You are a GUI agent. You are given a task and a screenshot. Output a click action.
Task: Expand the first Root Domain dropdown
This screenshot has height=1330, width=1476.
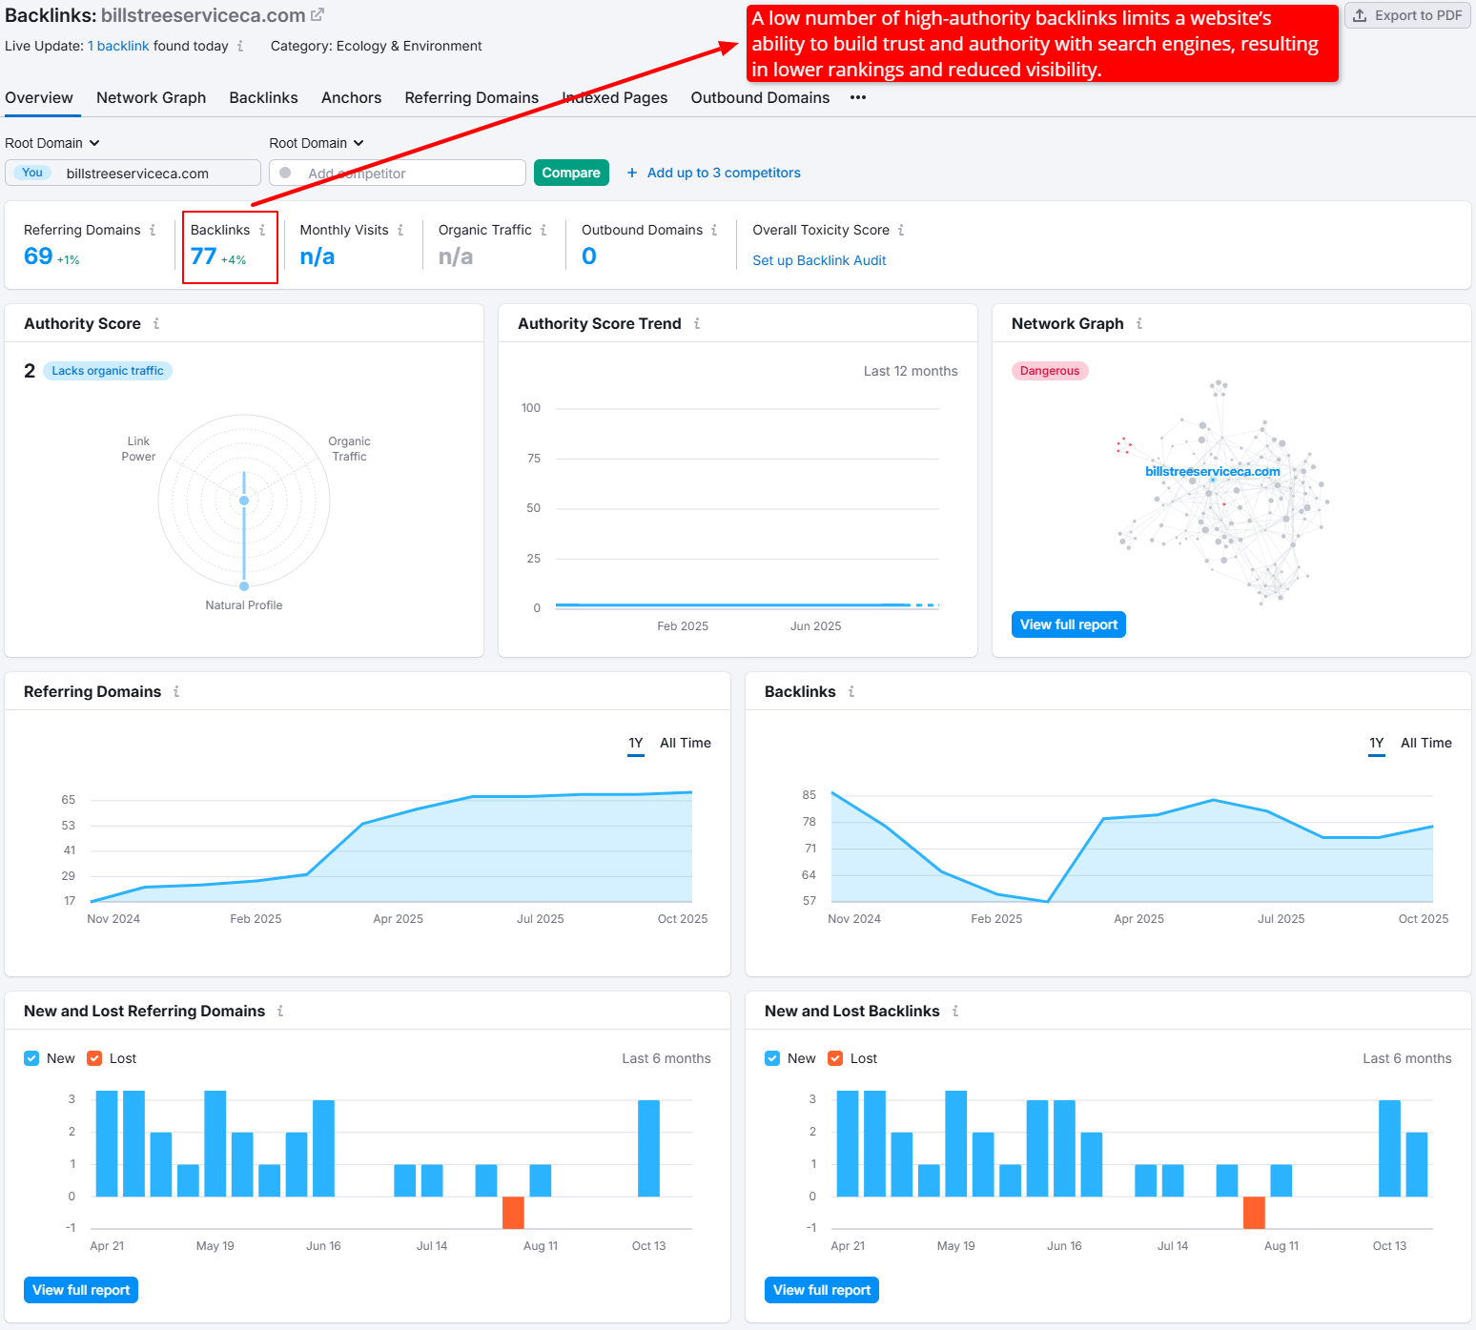click(52, 143)
